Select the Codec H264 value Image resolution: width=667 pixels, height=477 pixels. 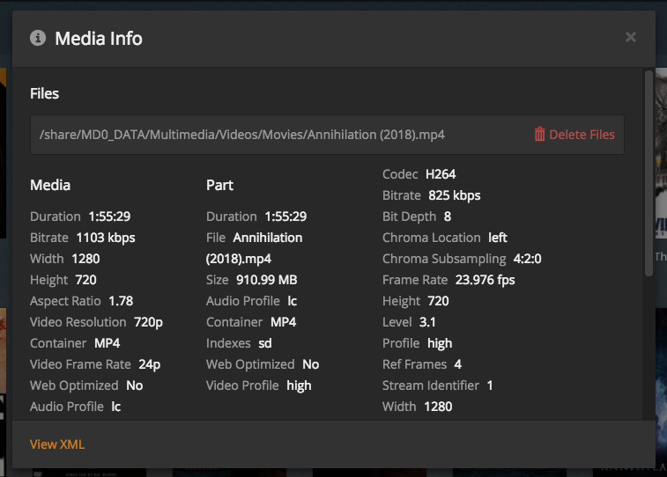tap(441, 174)
